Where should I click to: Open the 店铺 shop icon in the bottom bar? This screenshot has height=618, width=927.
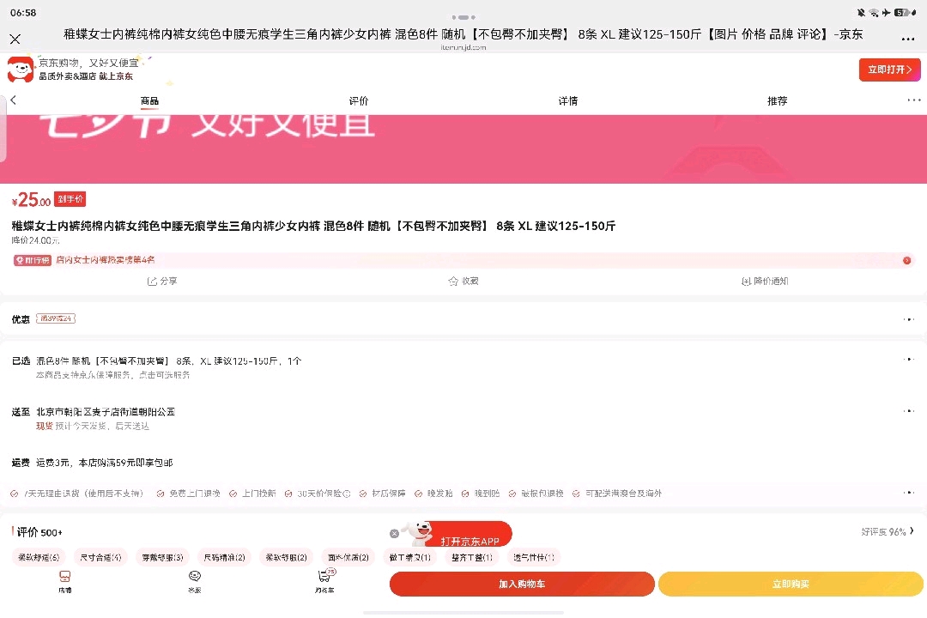click(x=65, y=582)
